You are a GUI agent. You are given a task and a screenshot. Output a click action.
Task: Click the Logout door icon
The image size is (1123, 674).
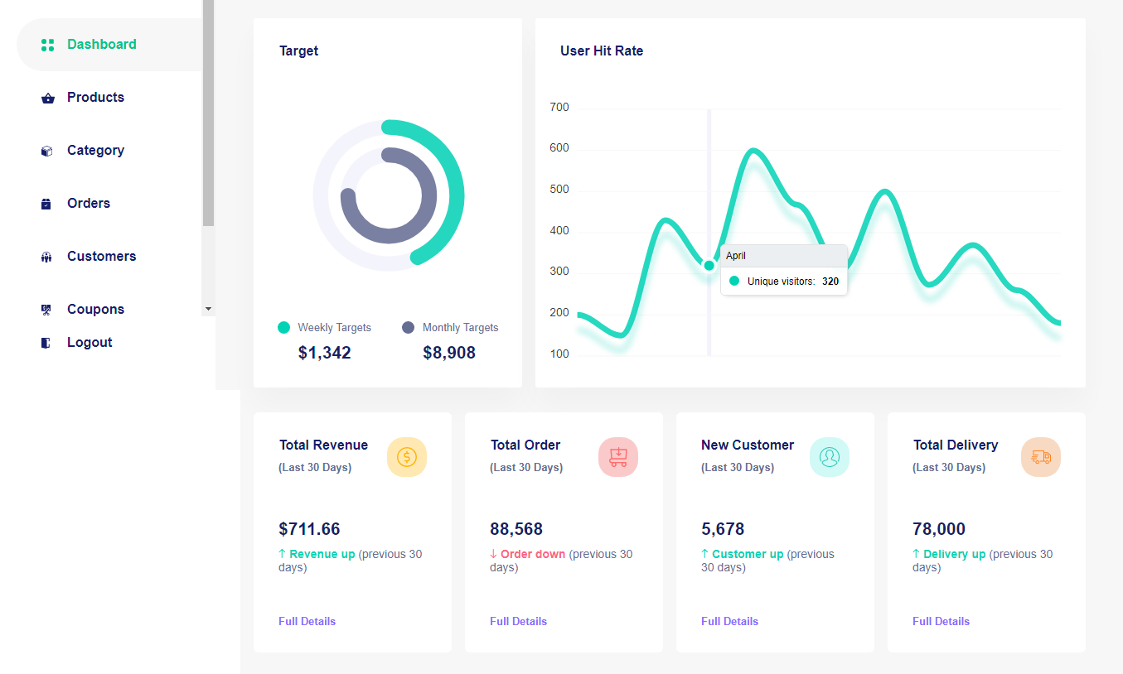46,343
